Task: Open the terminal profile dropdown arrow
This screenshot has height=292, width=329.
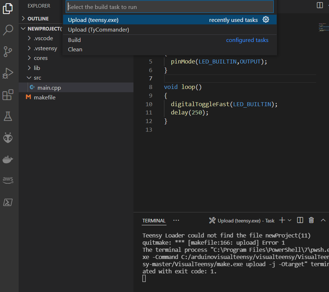Action: coord(288,220)
